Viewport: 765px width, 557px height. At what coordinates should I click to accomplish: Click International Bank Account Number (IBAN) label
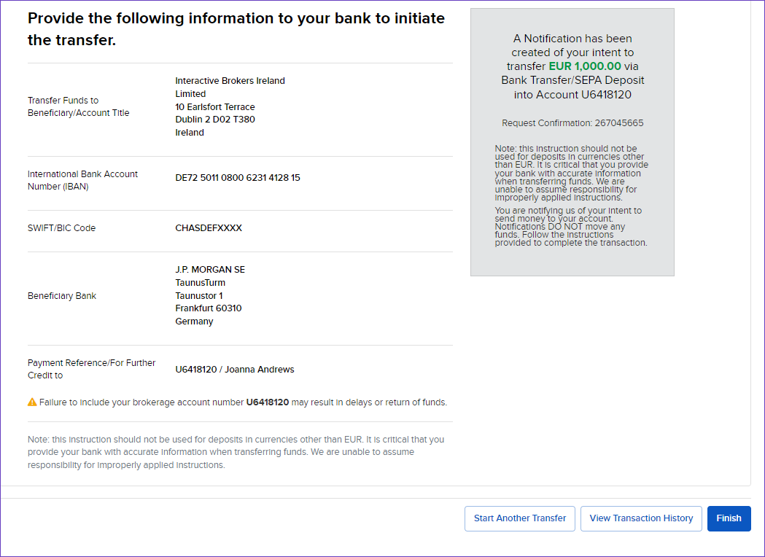click(x=82, y=181)
